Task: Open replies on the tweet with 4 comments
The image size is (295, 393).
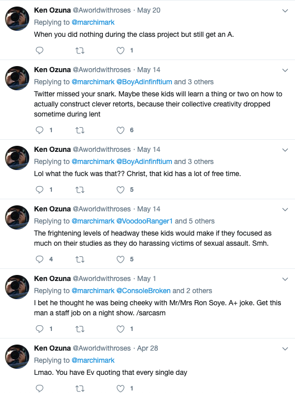Action: pyautogui.click(x=39, y=259)
